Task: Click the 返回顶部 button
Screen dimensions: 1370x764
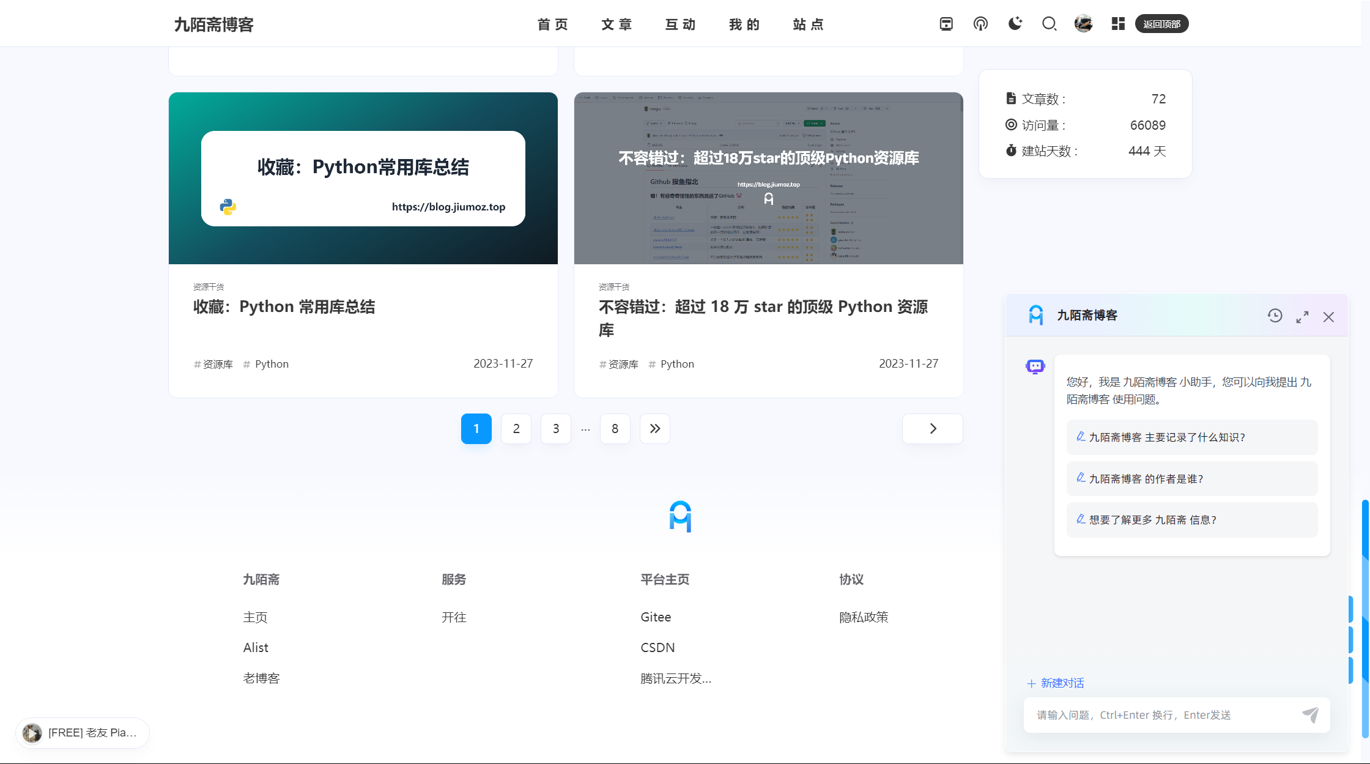Action: click(x=1161, y=24)
